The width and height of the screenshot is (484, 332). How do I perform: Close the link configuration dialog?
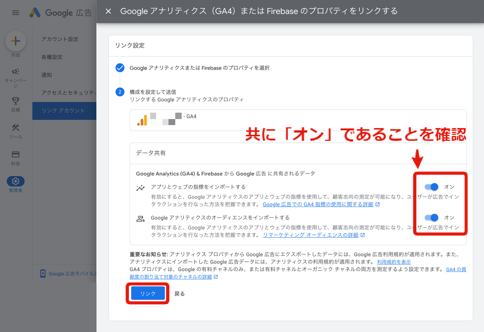coord(108,11)
